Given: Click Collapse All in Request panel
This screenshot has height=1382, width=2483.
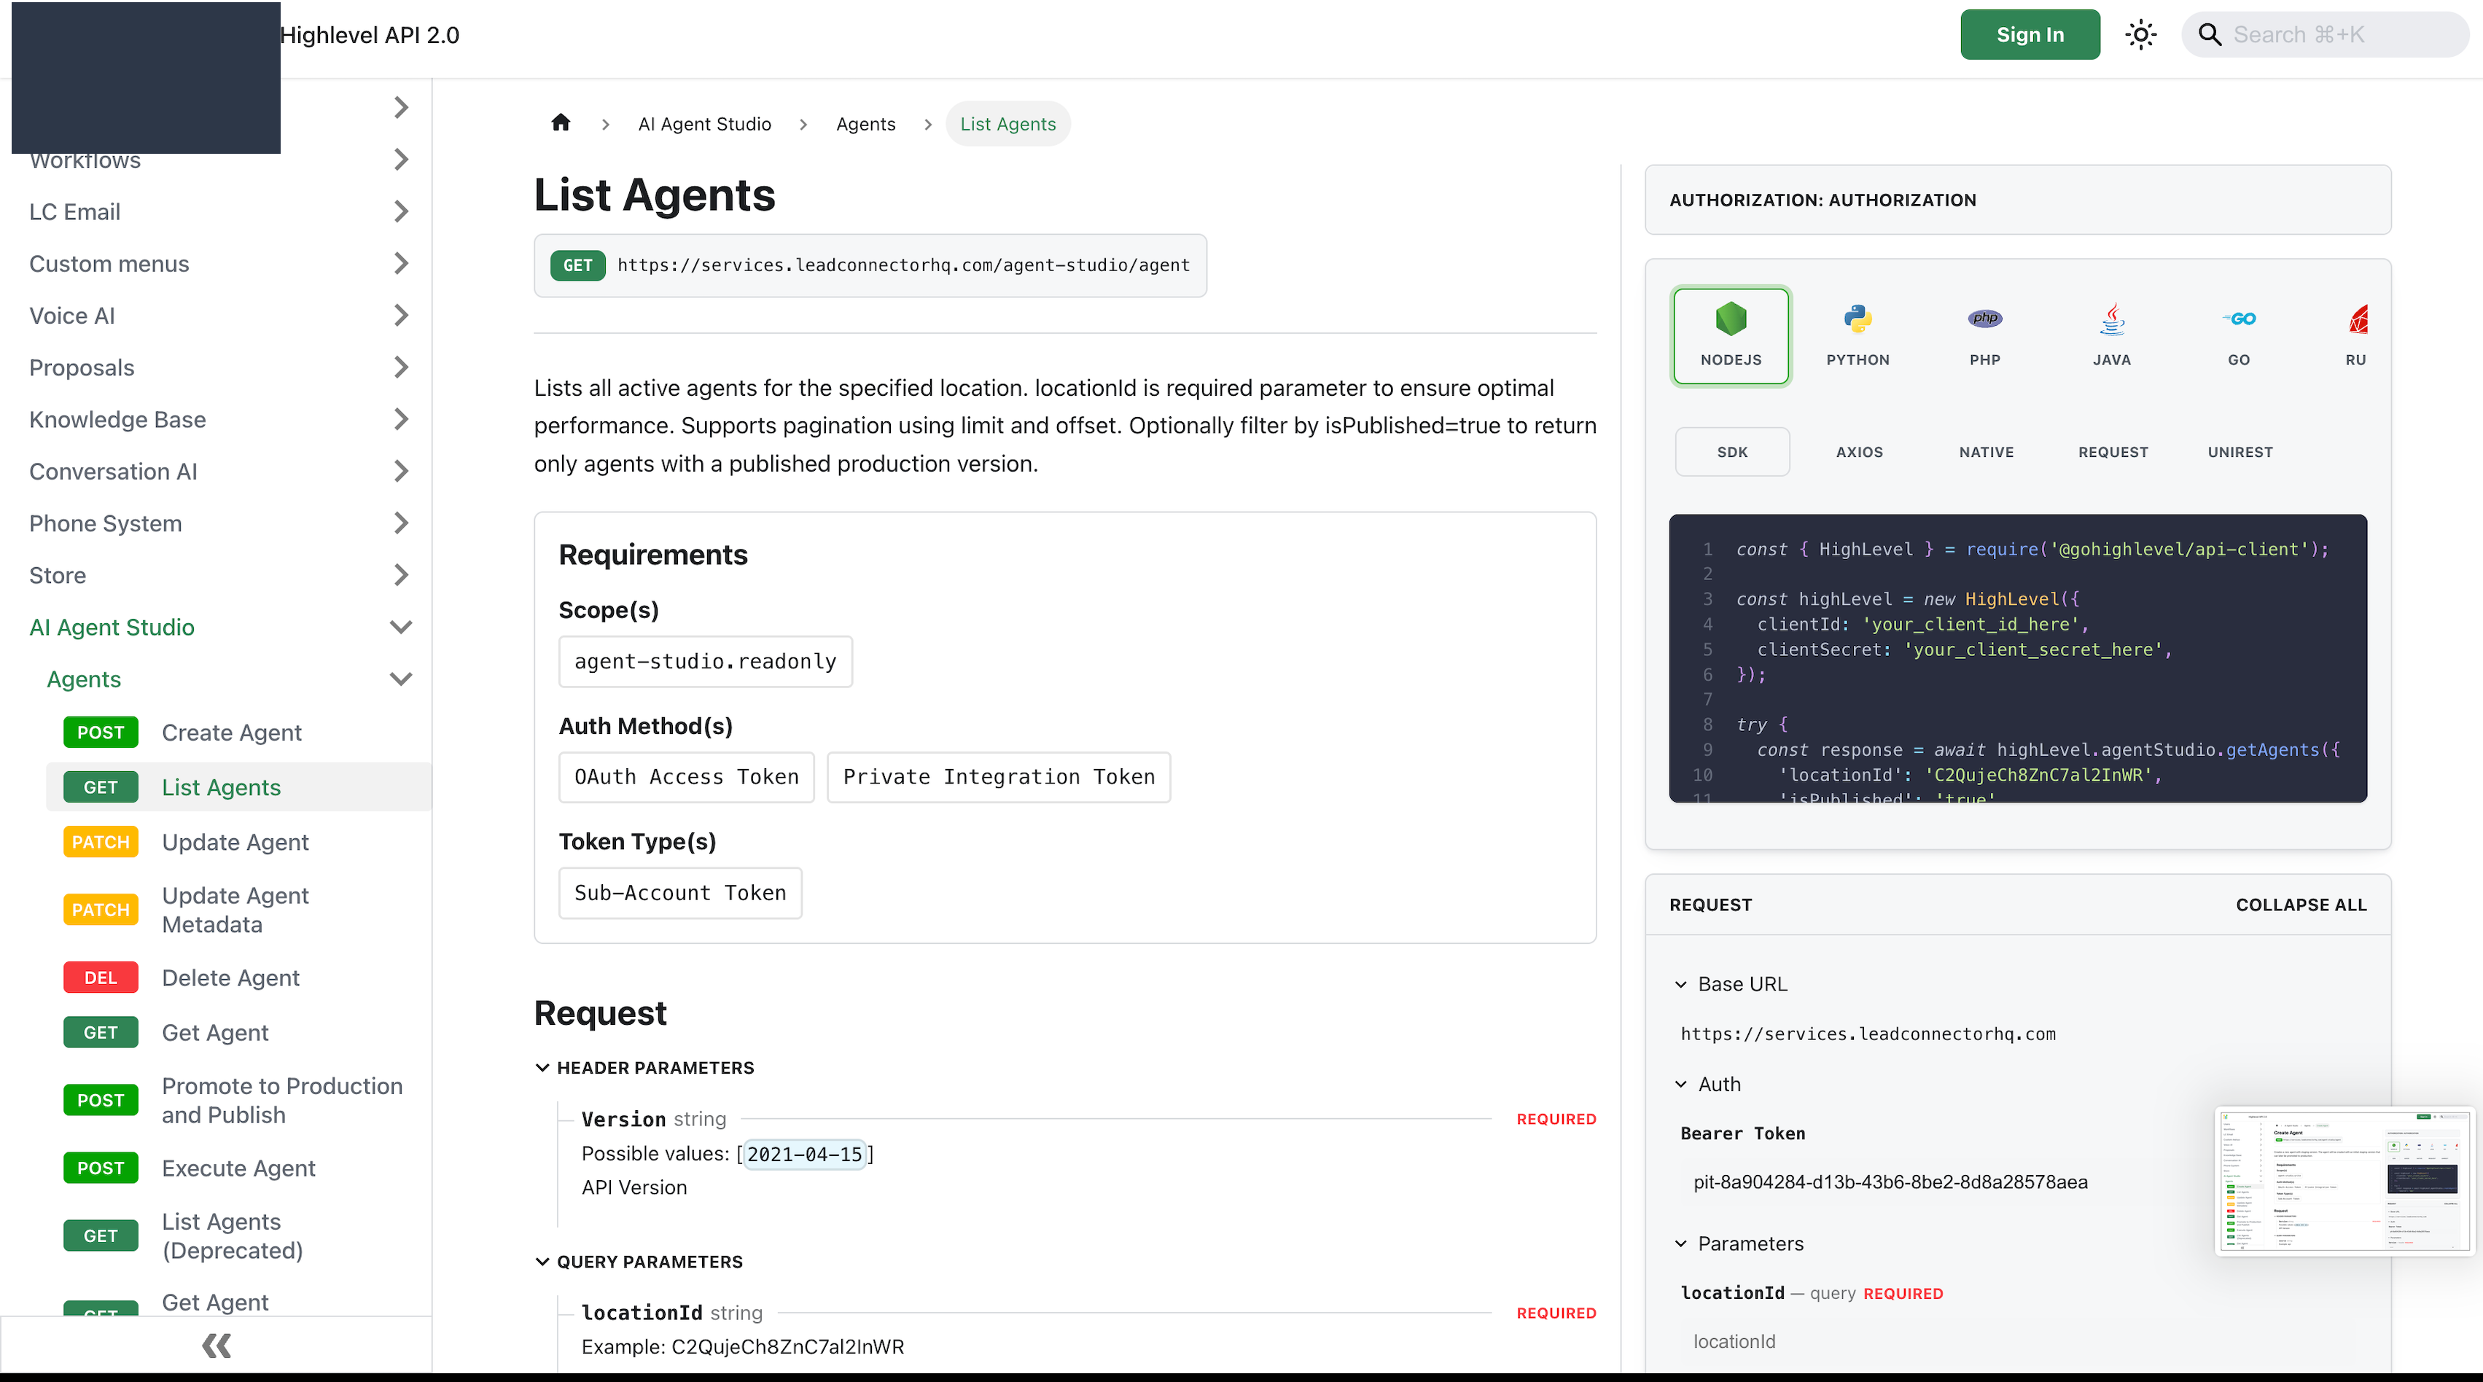Looking at the screenshot, I should pos(2301,905).
